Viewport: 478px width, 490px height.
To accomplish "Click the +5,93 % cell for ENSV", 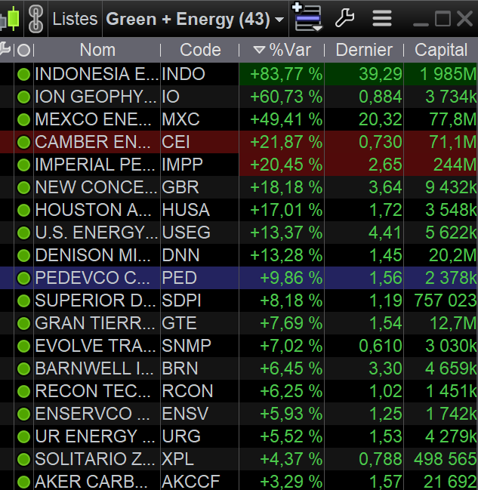I will [282, 414].
